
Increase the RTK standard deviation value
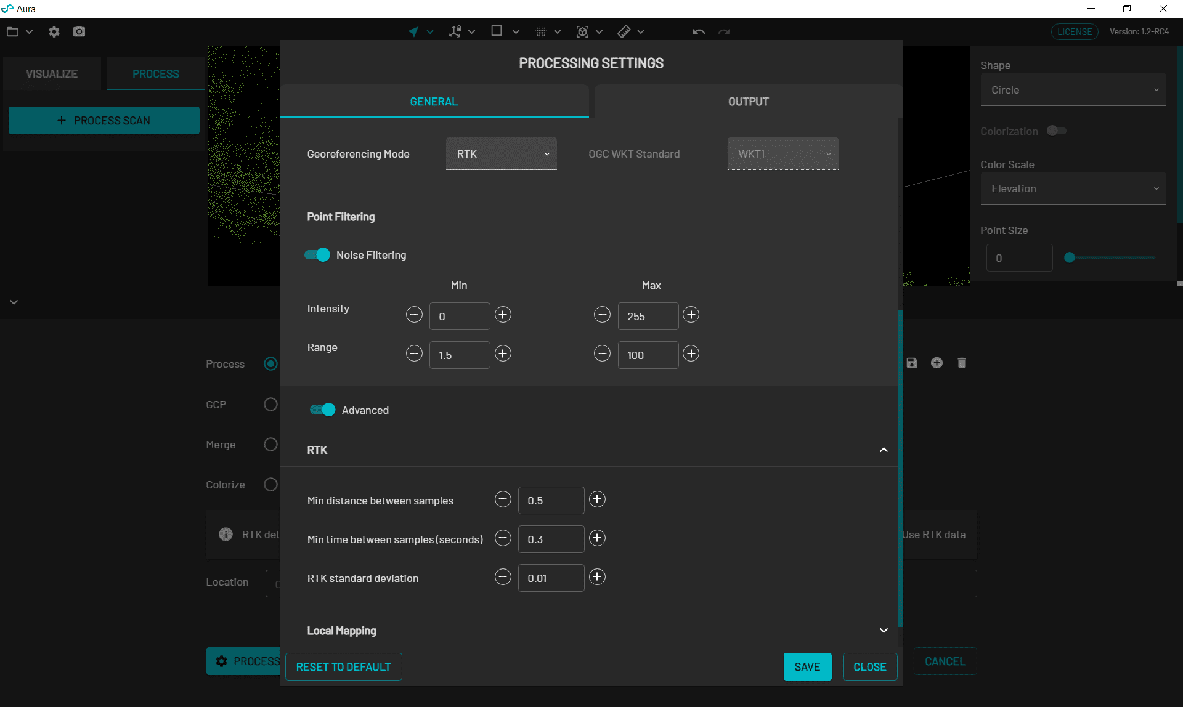597,577
